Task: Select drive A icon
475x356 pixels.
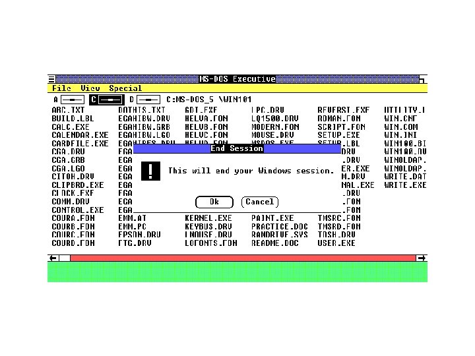Action: [x=69, y=100]
